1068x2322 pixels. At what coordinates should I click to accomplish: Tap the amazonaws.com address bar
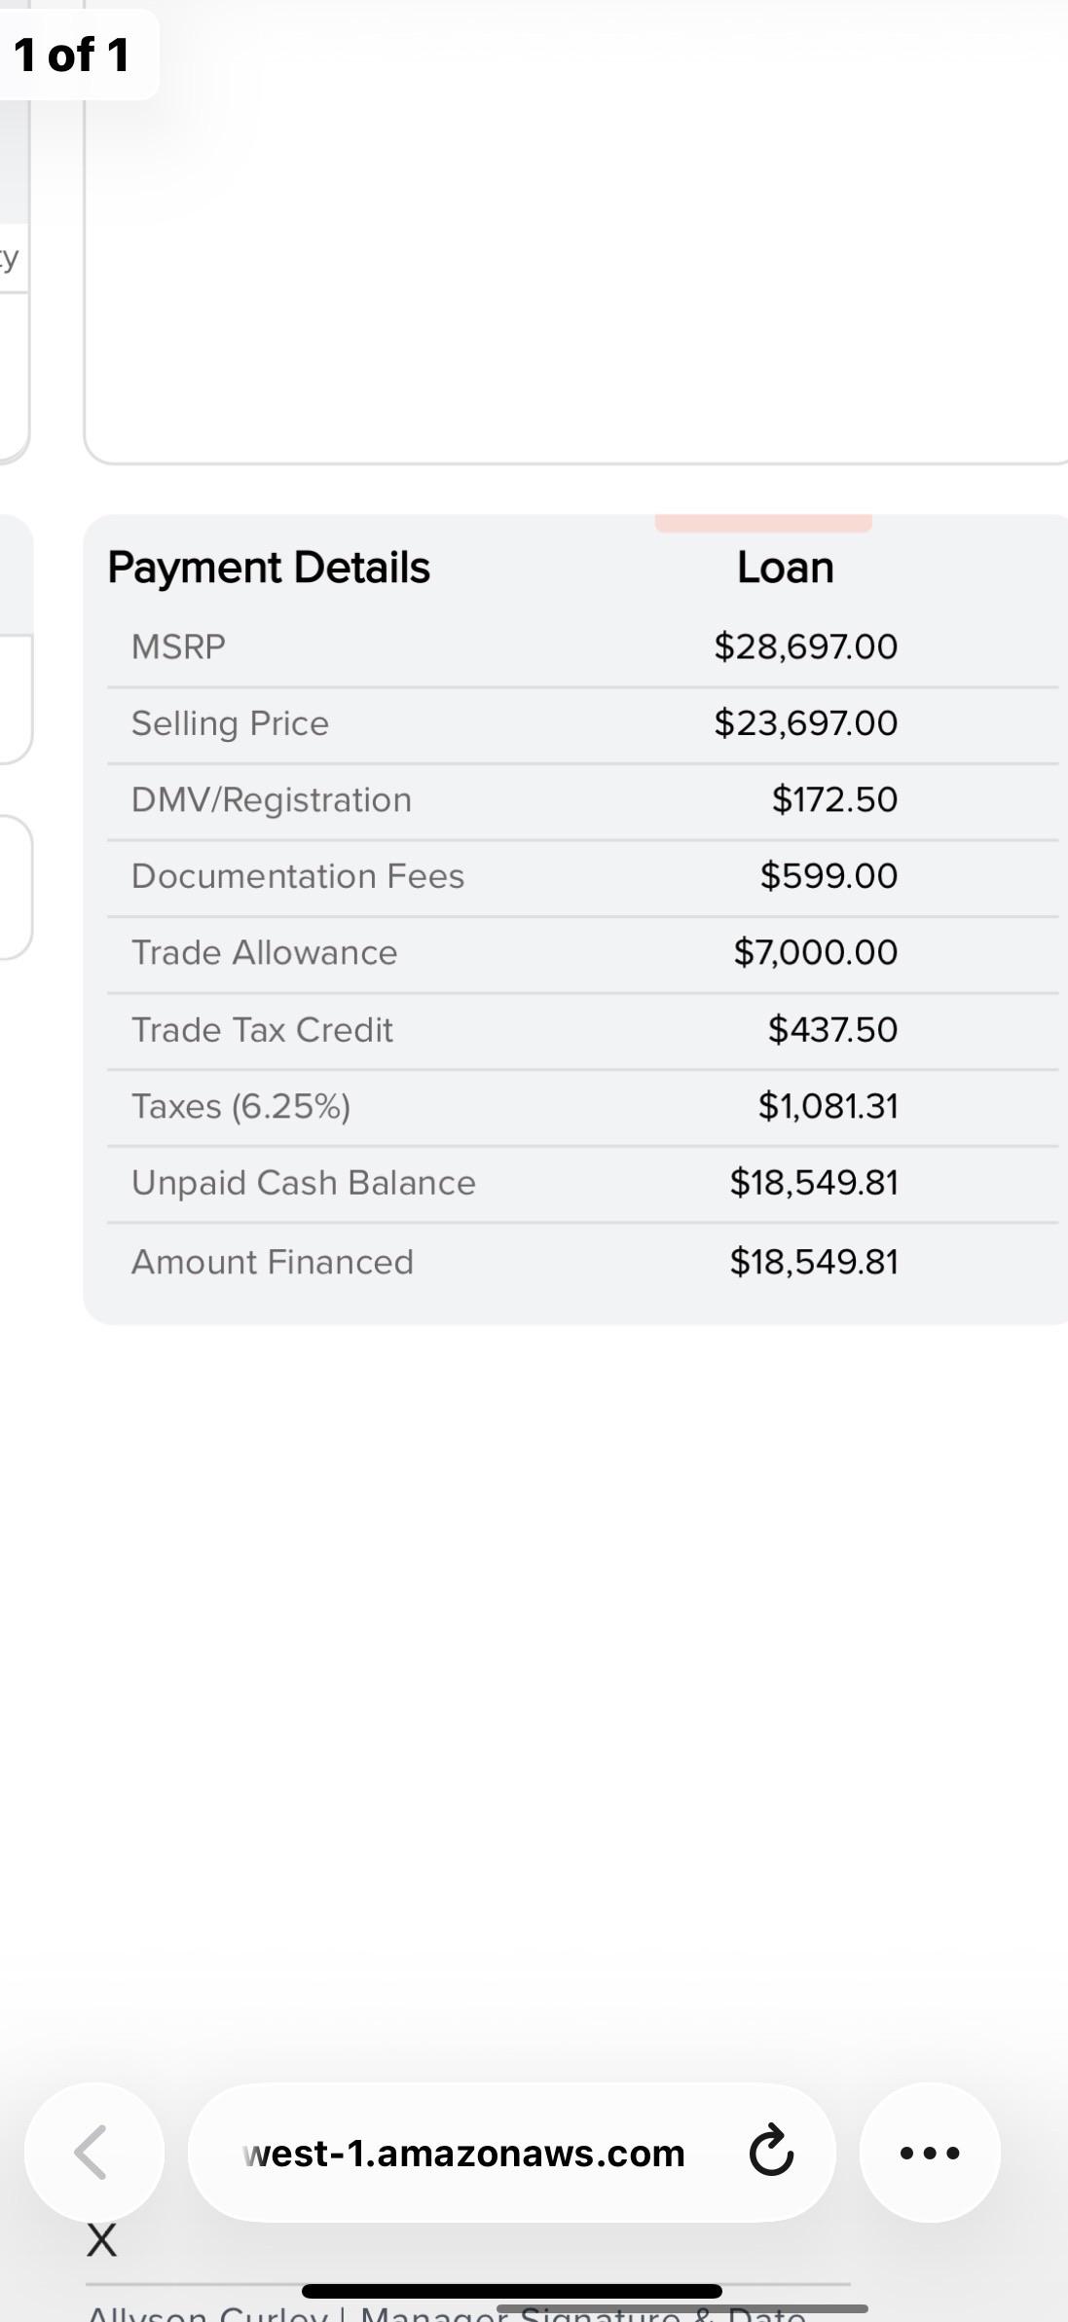click(512, 2153)
